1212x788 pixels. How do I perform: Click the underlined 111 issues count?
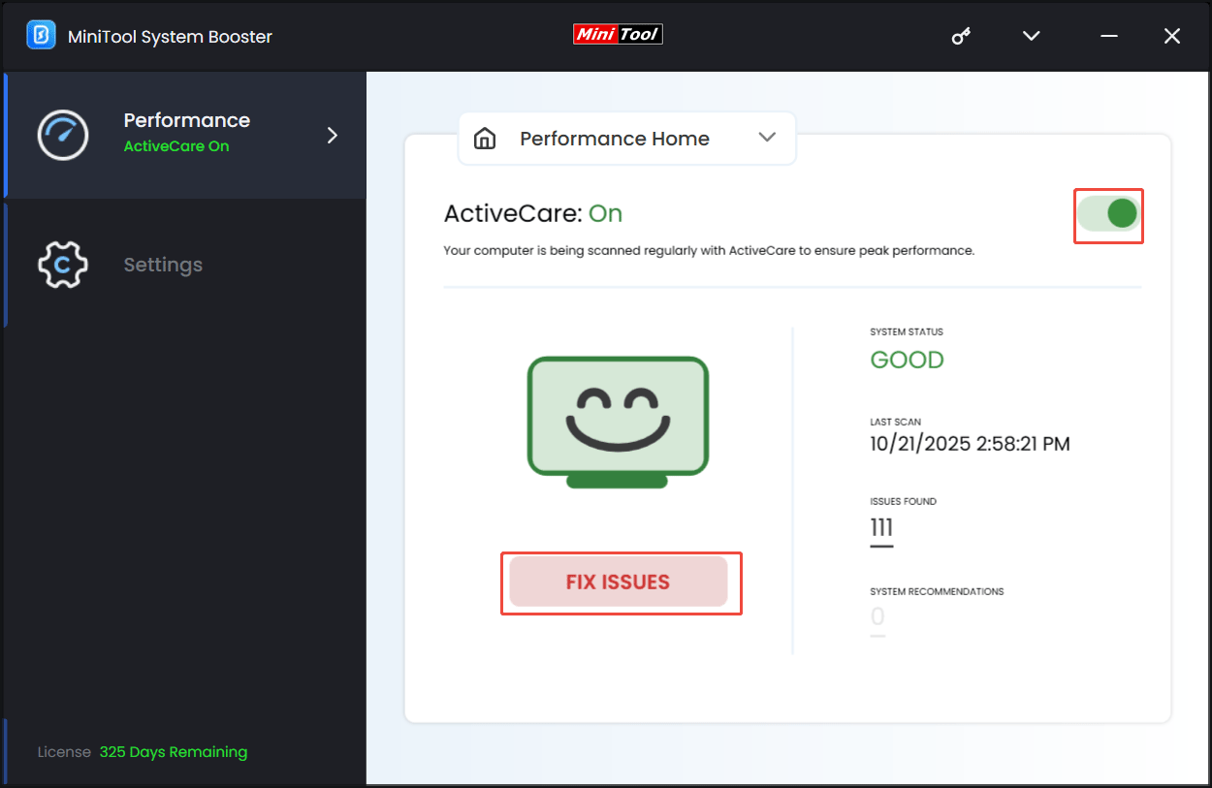click(x=880, y=527)
